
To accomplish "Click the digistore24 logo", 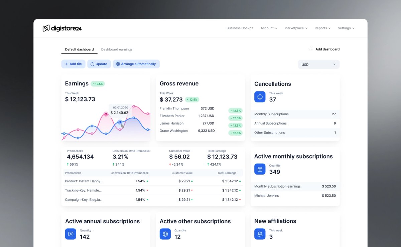I will [62, 28].
